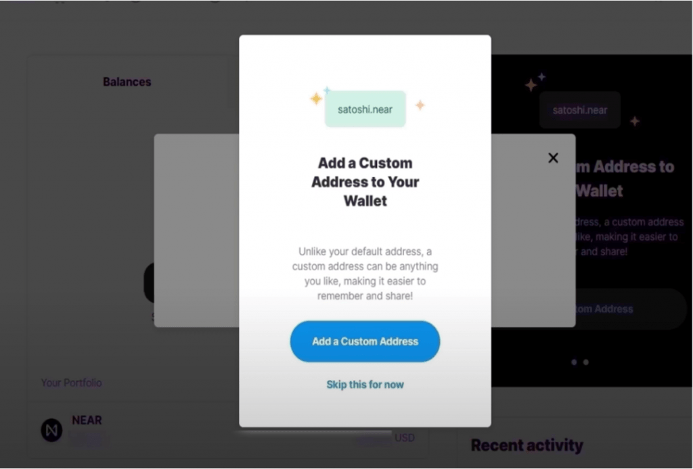Click the dark satoshi.near badge in banner
This screenshot has height=469, width=693.
(x=580, y=110)
